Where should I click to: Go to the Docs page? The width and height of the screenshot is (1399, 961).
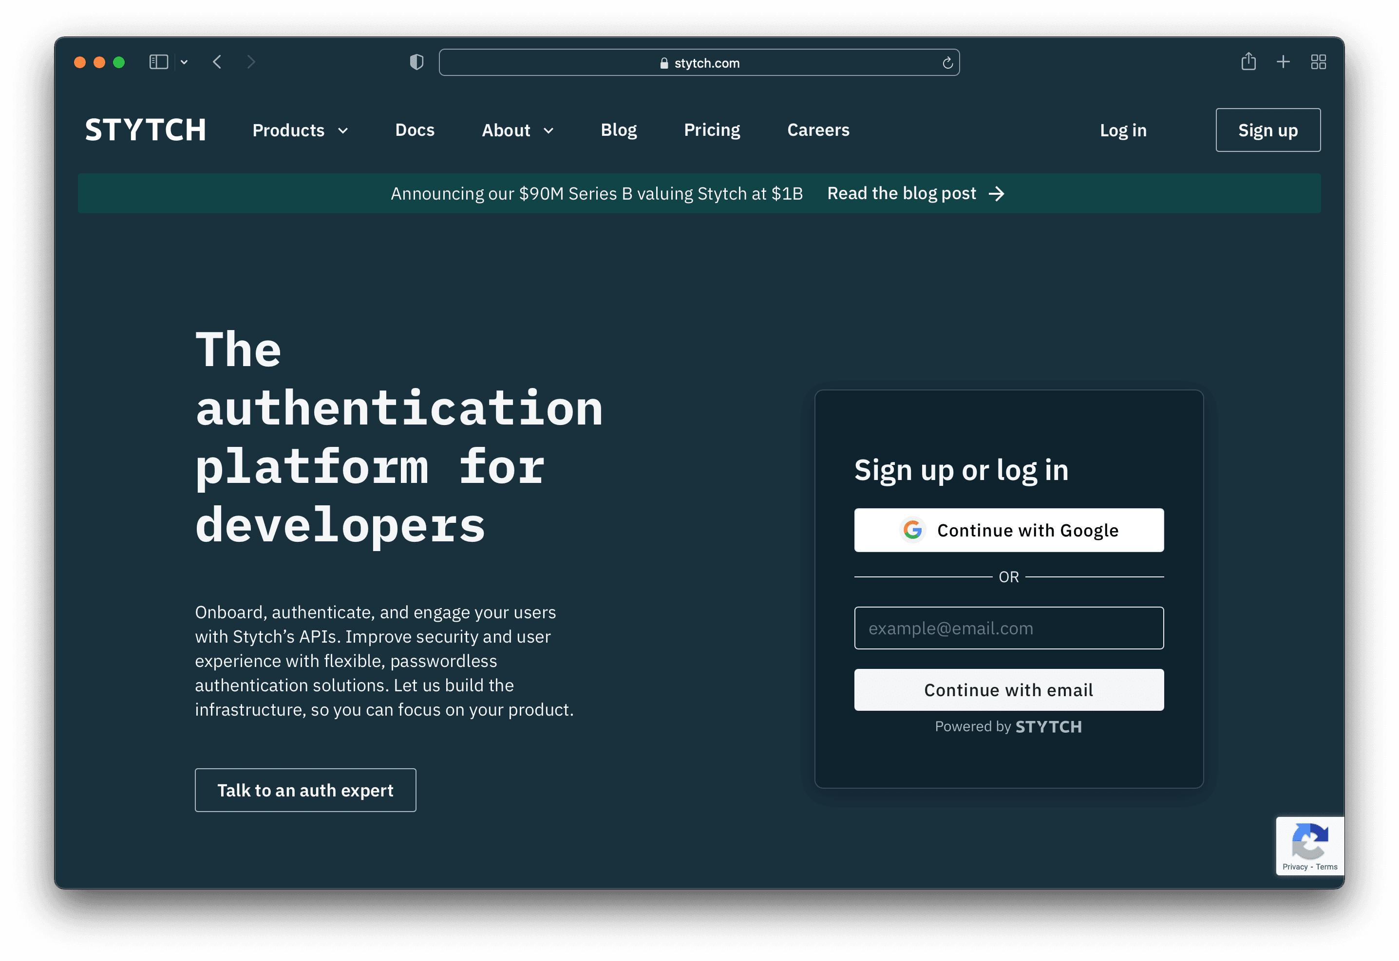point(415,130)
